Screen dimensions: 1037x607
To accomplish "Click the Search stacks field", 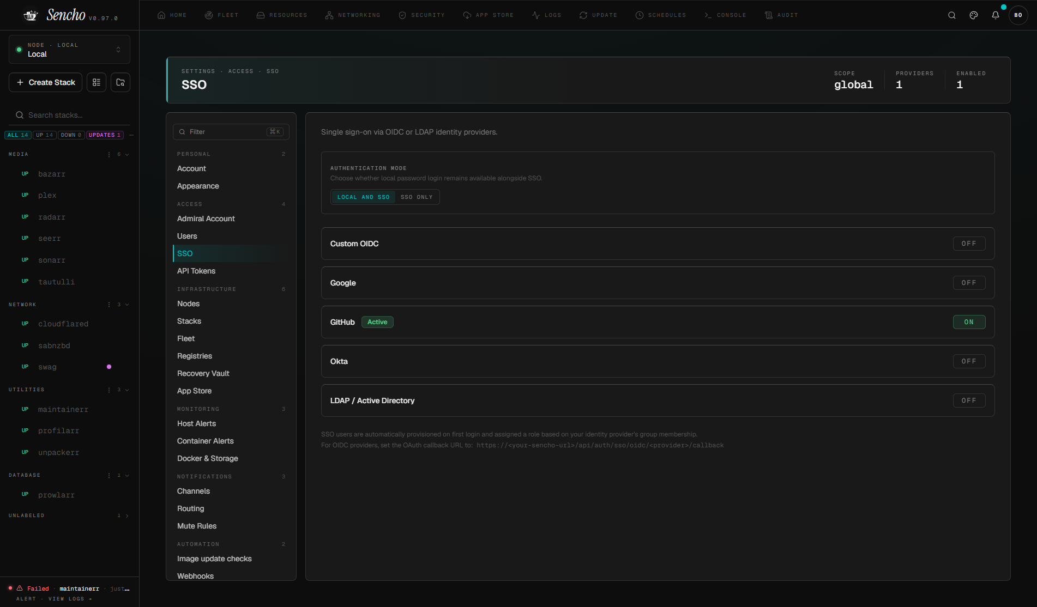I will pyautogui.click(x=69, y=115).
